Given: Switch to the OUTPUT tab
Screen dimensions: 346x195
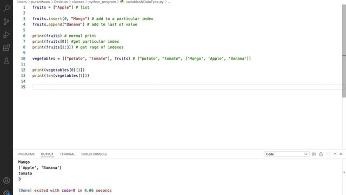Looking at the screenshot, I should click(x=47, y=154).
